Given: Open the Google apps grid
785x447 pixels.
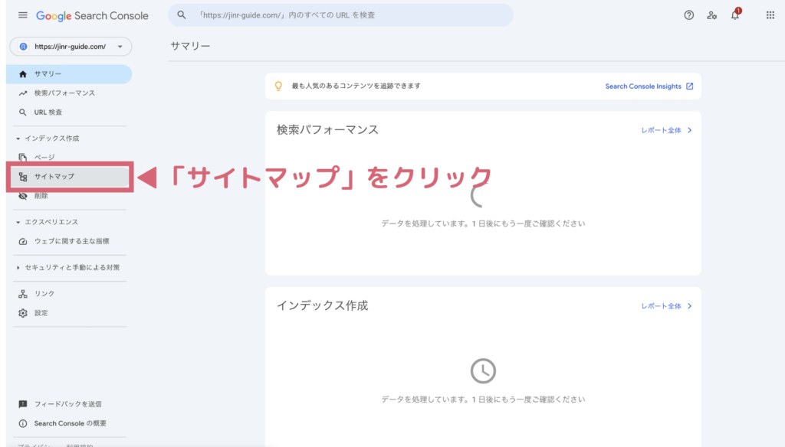Looking at the screenshot, I should (x=770, y=15).
